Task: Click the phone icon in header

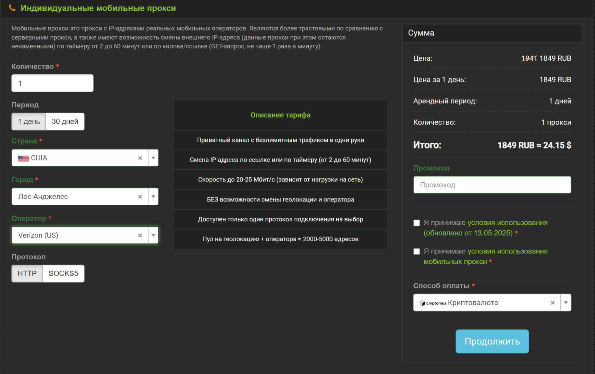Action: (x=12, y=8)
